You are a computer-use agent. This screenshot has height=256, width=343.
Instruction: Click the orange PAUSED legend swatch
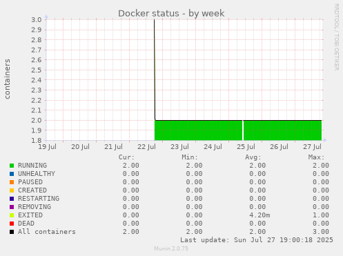pyautogui.click(x=12, y=182)
